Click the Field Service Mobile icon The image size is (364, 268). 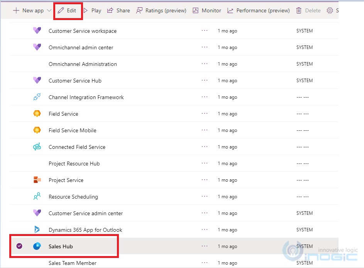coord(37,130)
